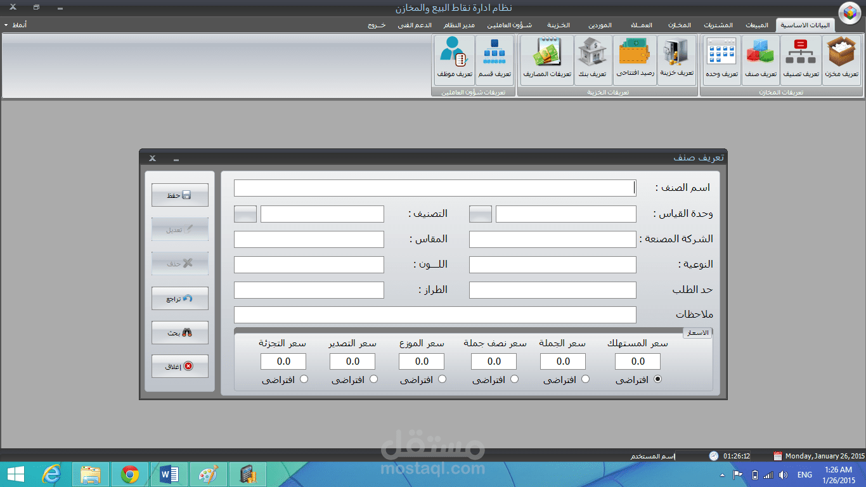Select the تعريف صنف ribbon icon
Viewport: 866px width, 487px height.
click(x=760, y=59)
